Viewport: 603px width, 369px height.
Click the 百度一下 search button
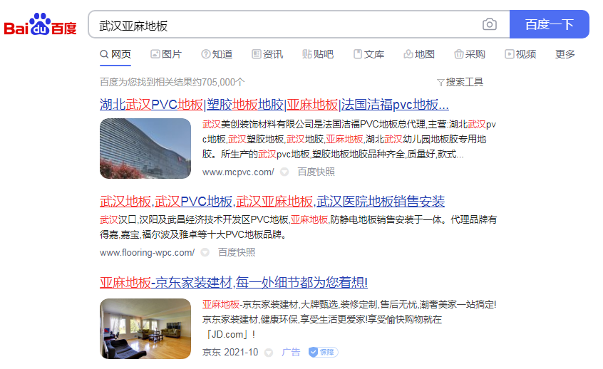[x=549, y=24]
